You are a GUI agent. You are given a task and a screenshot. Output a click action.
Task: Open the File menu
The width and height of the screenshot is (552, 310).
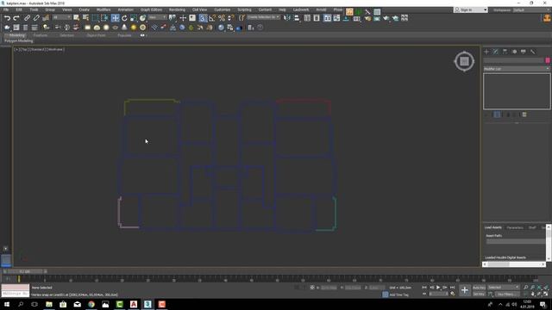pyautogui.click(x=6, y=9)
